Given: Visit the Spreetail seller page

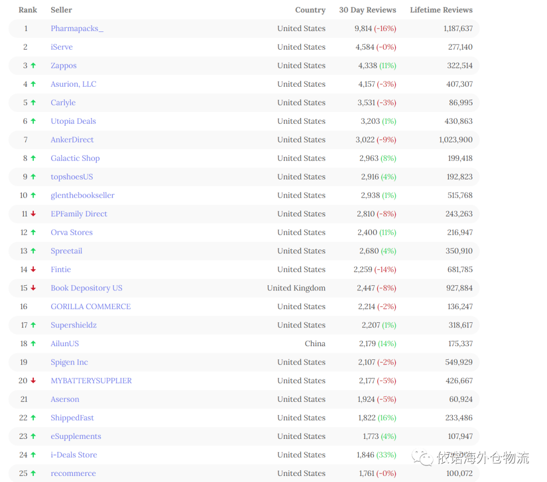Looking at the screenshot, I should 66,250.
